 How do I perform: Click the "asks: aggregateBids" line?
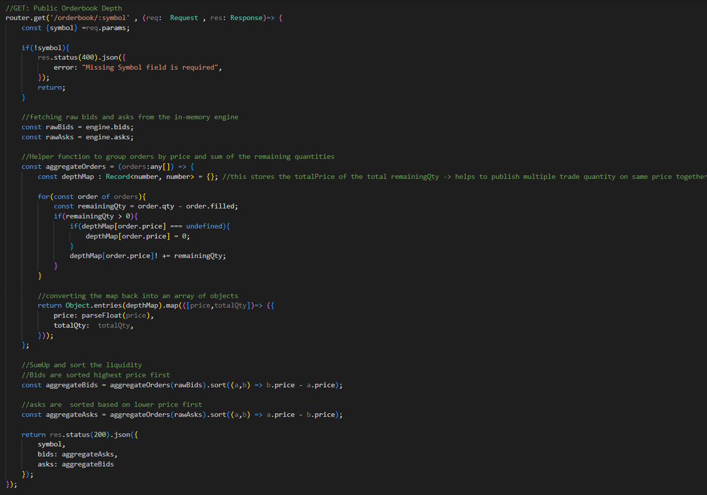[x=76, y=464]
